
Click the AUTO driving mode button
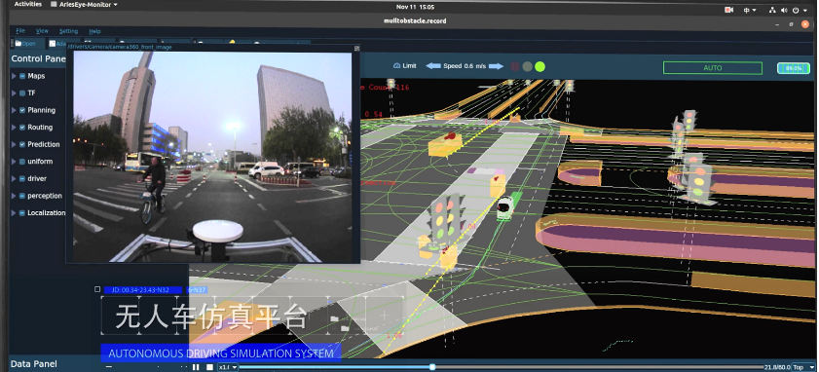pos(713,68)
